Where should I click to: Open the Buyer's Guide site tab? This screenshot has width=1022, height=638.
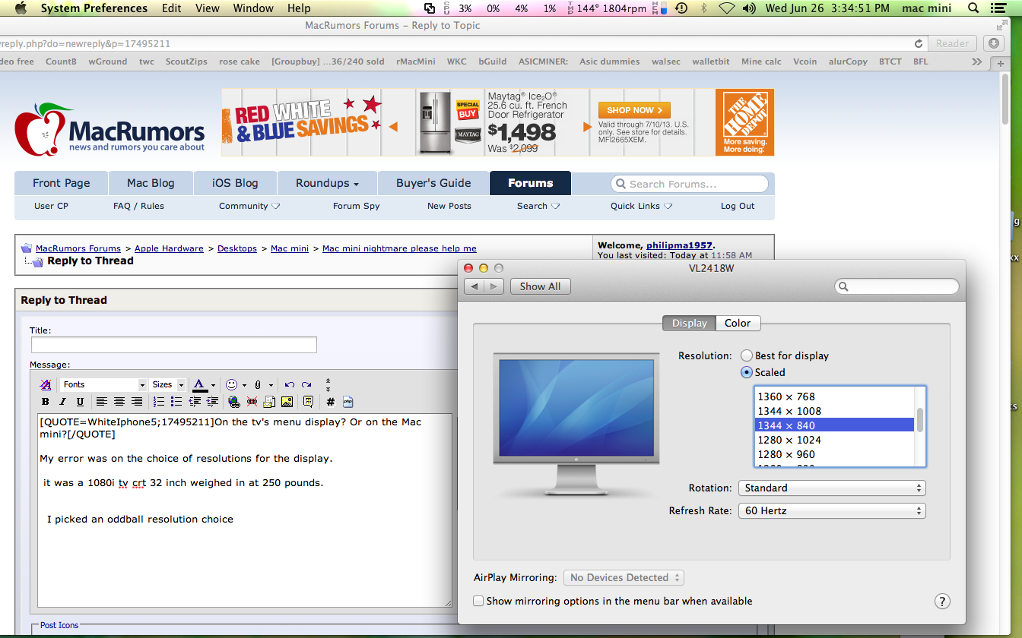pyautogui.click(x=433, y=183)
